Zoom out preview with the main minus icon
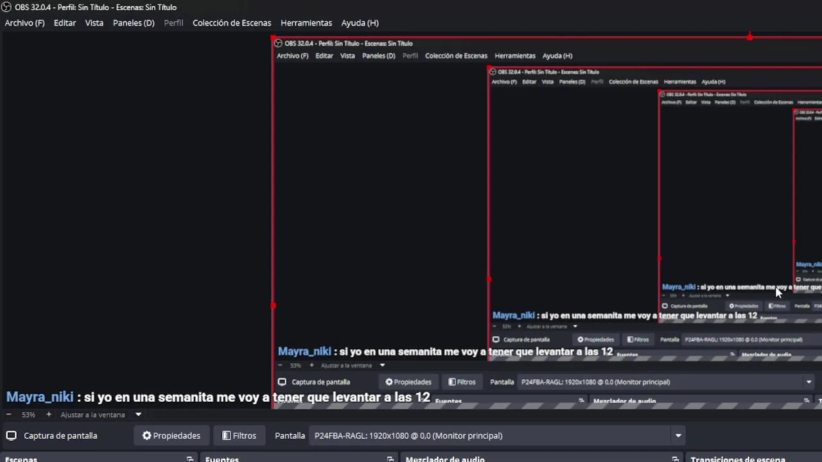Screen dimensions: 822x462 pyautogui.click(x=8, y=415)
